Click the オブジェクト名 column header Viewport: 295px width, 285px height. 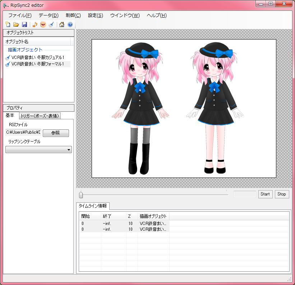(37, 42)
